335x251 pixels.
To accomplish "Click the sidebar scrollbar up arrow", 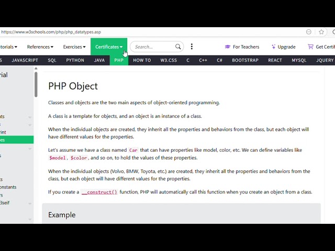I will coord(36,69).
